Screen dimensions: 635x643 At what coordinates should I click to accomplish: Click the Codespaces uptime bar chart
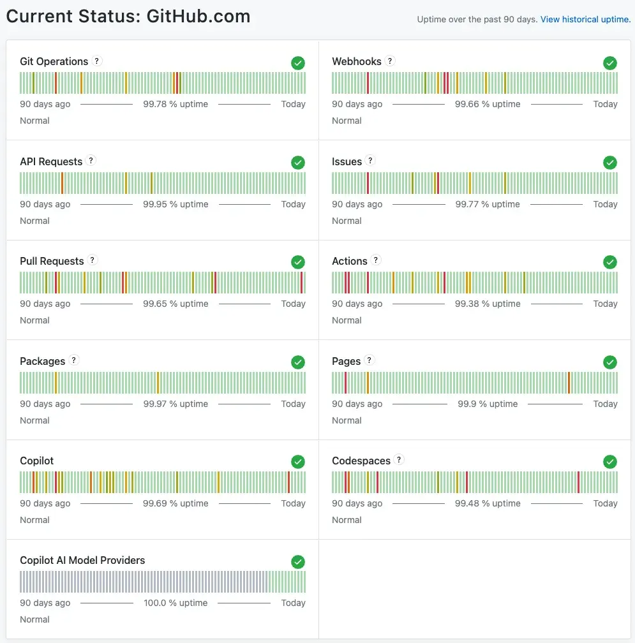[475, 482]
